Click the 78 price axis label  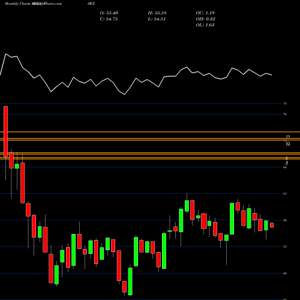[x=285, y=104]
